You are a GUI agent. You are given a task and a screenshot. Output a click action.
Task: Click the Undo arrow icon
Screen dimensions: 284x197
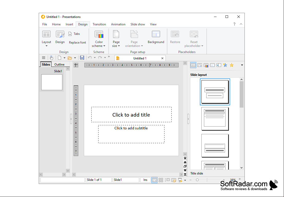(x=90, y=58)
